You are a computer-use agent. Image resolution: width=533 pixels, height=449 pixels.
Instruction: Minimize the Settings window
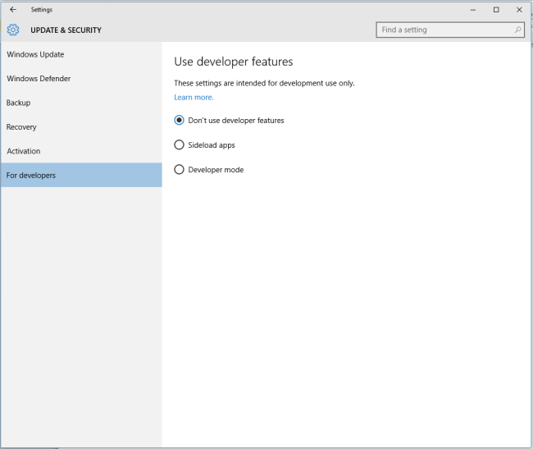click(474, 10)
